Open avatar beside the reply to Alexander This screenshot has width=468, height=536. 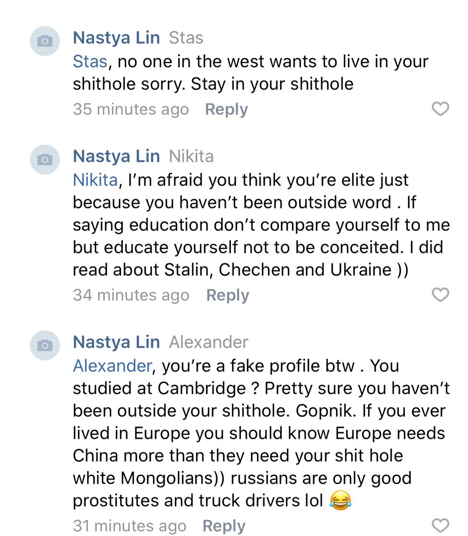click(x=45, y=345)
